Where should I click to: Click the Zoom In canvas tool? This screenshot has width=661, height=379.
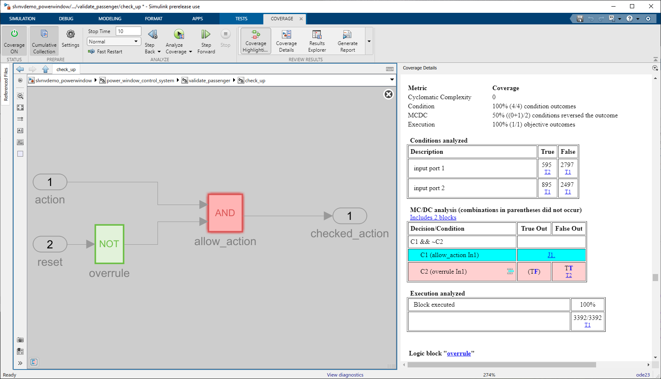(20, 96)
